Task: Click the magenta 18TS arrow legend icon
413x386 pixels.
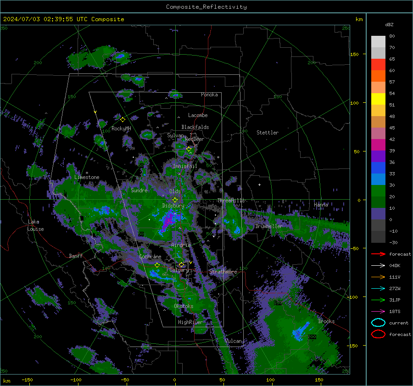Action: point(378,312)
